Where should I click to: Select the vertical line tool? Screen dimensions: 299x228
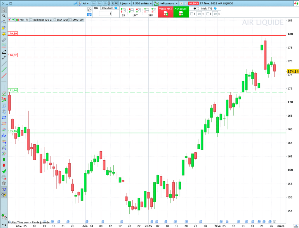(4, 88)
